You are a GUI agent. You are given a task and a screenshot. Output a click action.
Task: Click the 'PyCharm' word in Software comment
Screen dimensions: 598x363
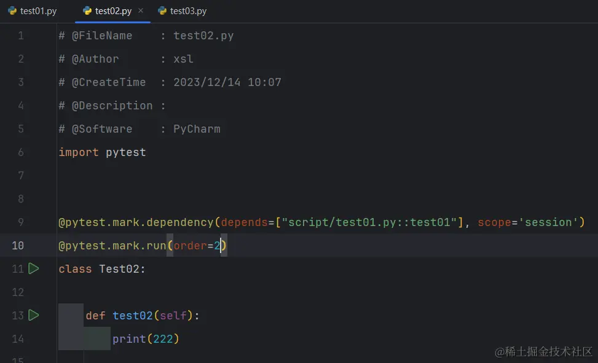pyautogui.click(x=197, y=129)
